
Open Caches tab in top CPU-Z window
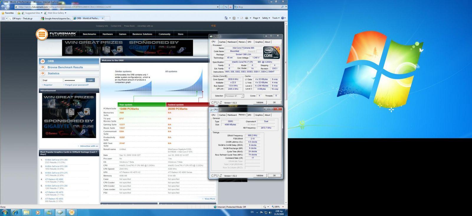pos(222,42)
